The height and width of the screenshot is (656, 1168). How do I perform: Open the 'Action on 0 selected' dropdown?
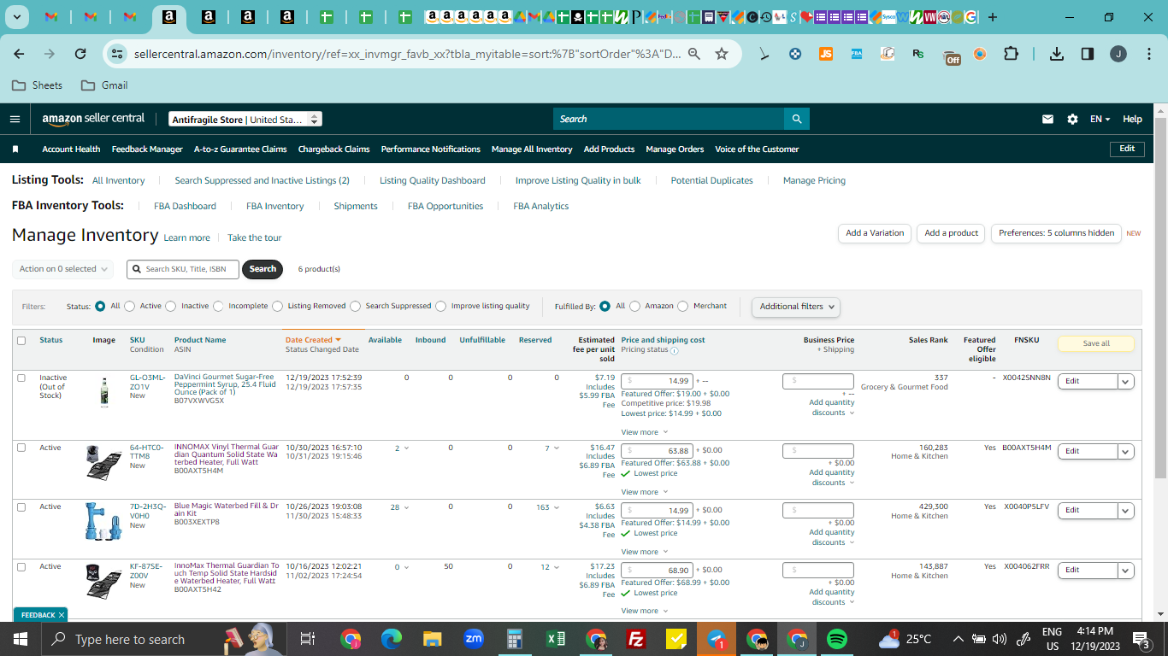(65, 269)
